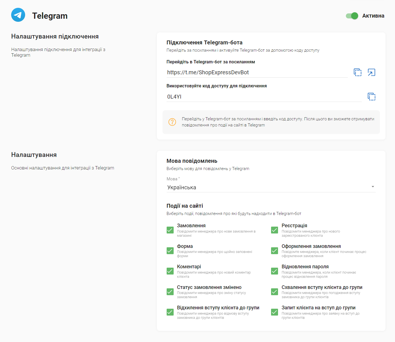Click 'Виберіть мову для повідомлень у Telegram' text
Screen dimensions: 395x342
tap(208, 169)
